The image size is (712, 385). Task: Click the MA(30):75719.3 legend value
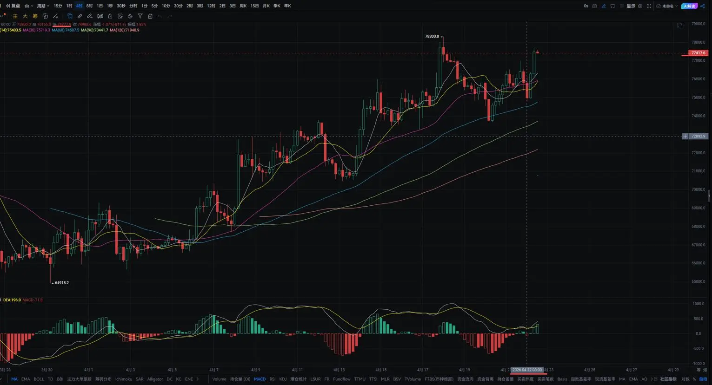click(36, 30)
